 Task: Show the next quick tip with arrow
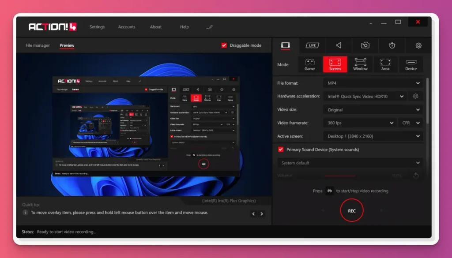click(x=262, y=213)
